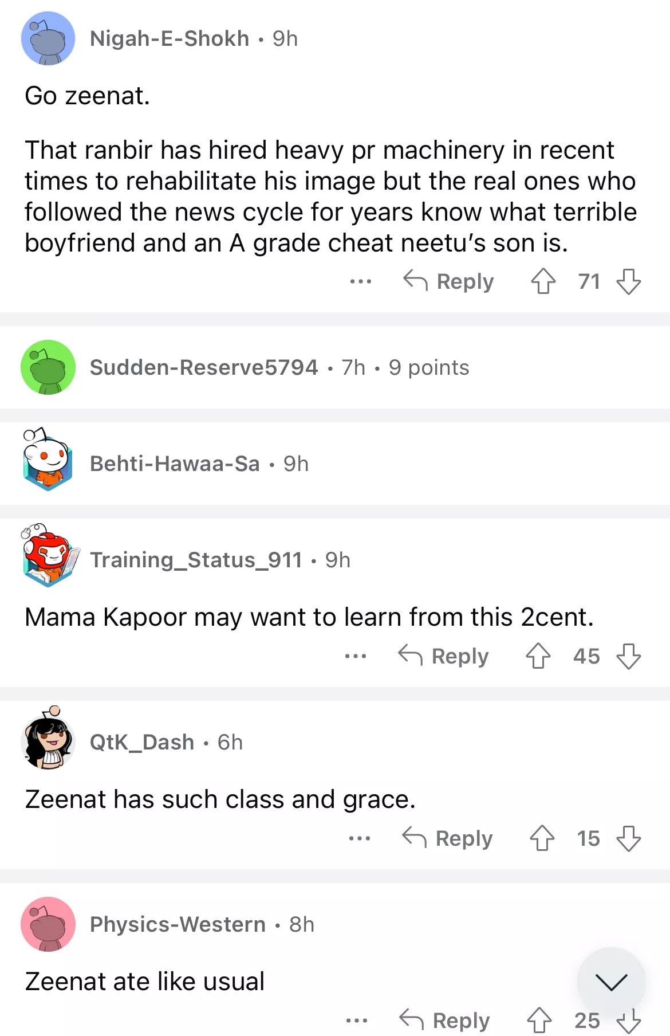Open more options on Nigah-E-Shokh's comment
This screenshot has width=670, height=1036.
point(361,281)
